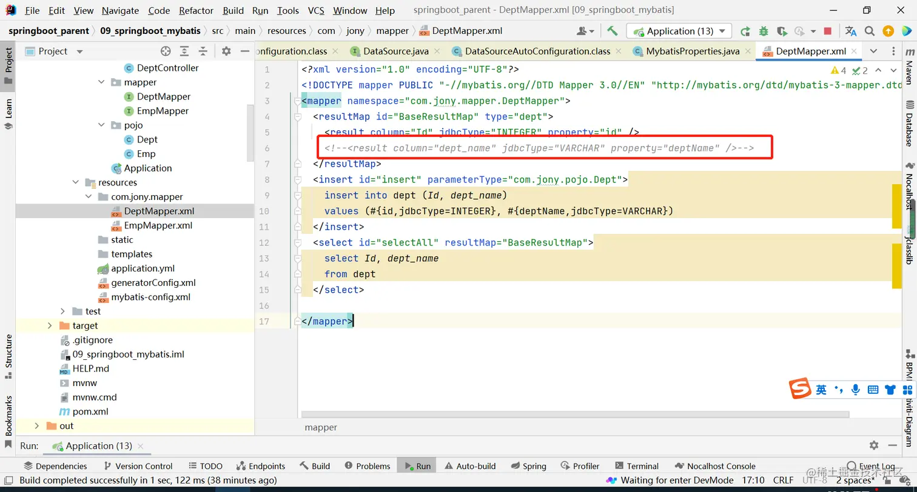The image size is (917, 492).
Task: Click the Build project hammer icon
Action: point(612,31)
